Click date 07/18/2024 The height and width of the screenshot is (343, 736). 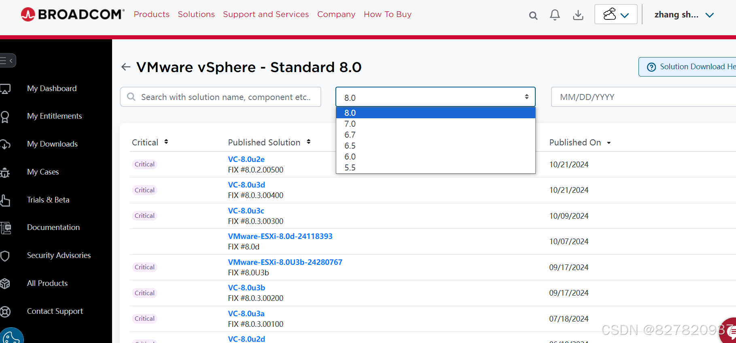(569, 319)
